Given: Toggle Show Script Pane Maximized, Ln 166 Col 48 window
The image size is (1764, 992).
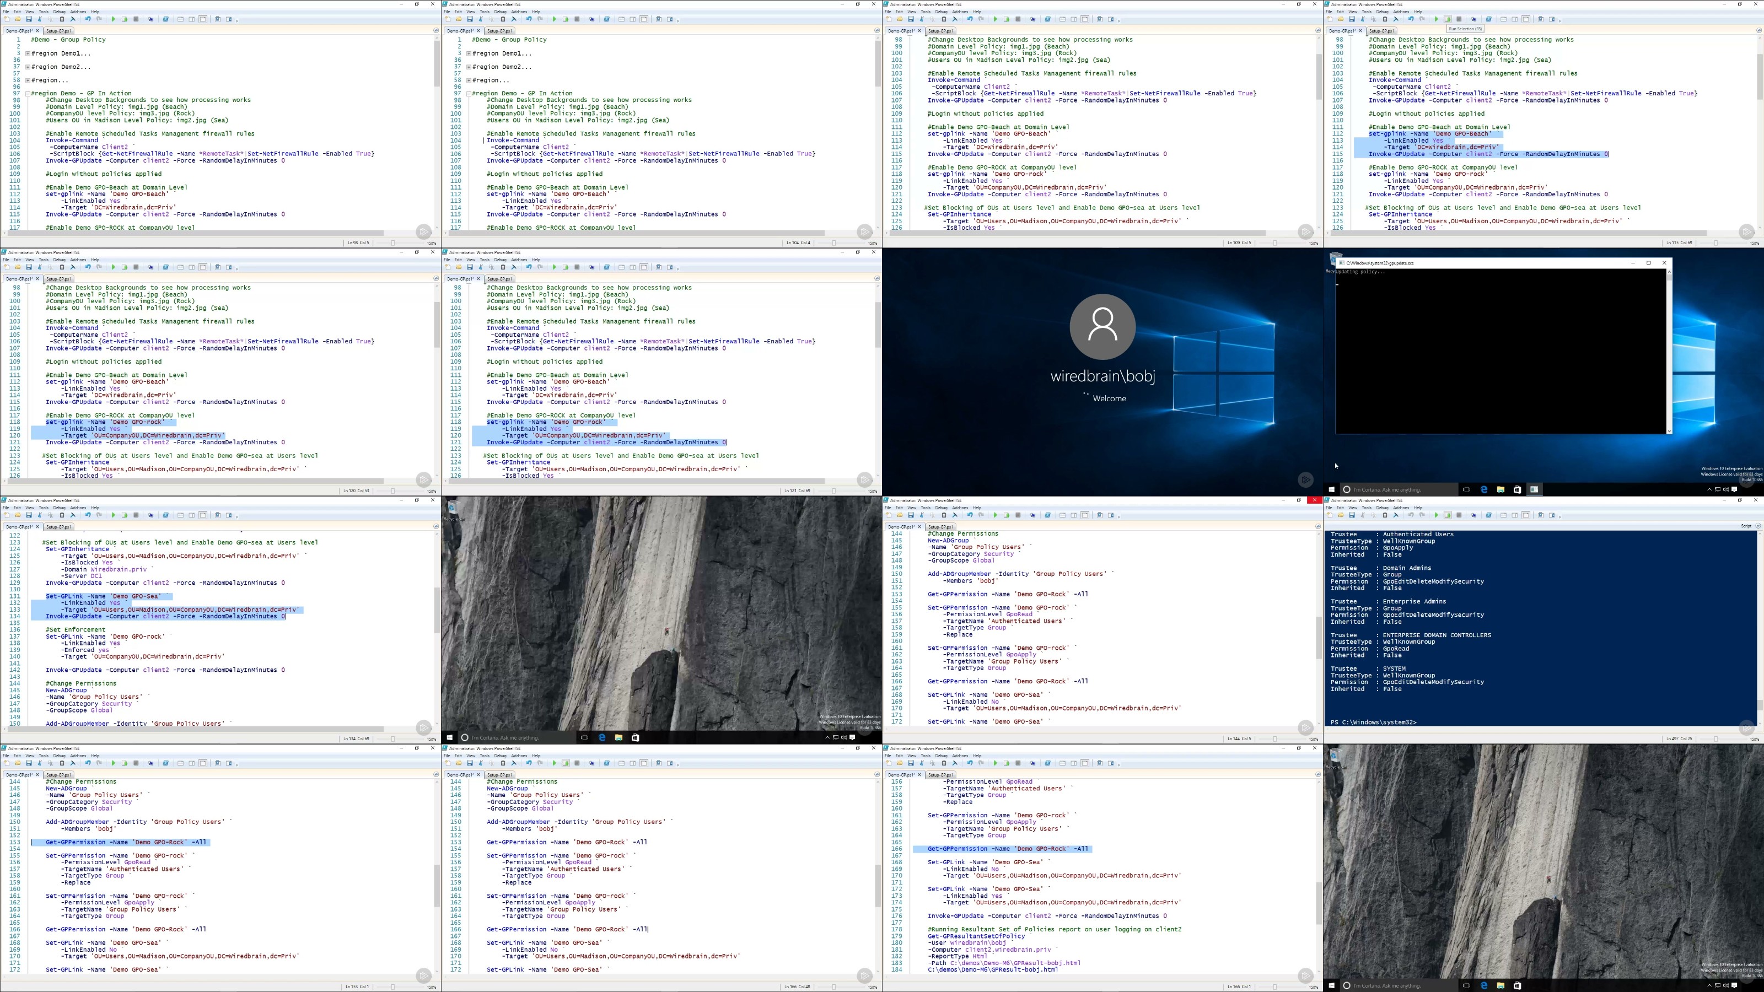Looking at the screenshot, I should (644, 763).
